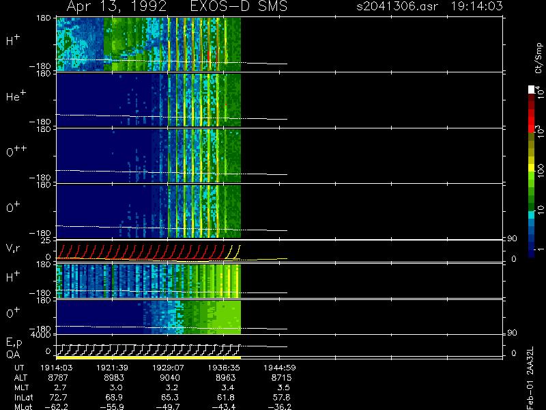Click the UT value '1936:35'
546x410 pixels.
[x=224, y=368]
